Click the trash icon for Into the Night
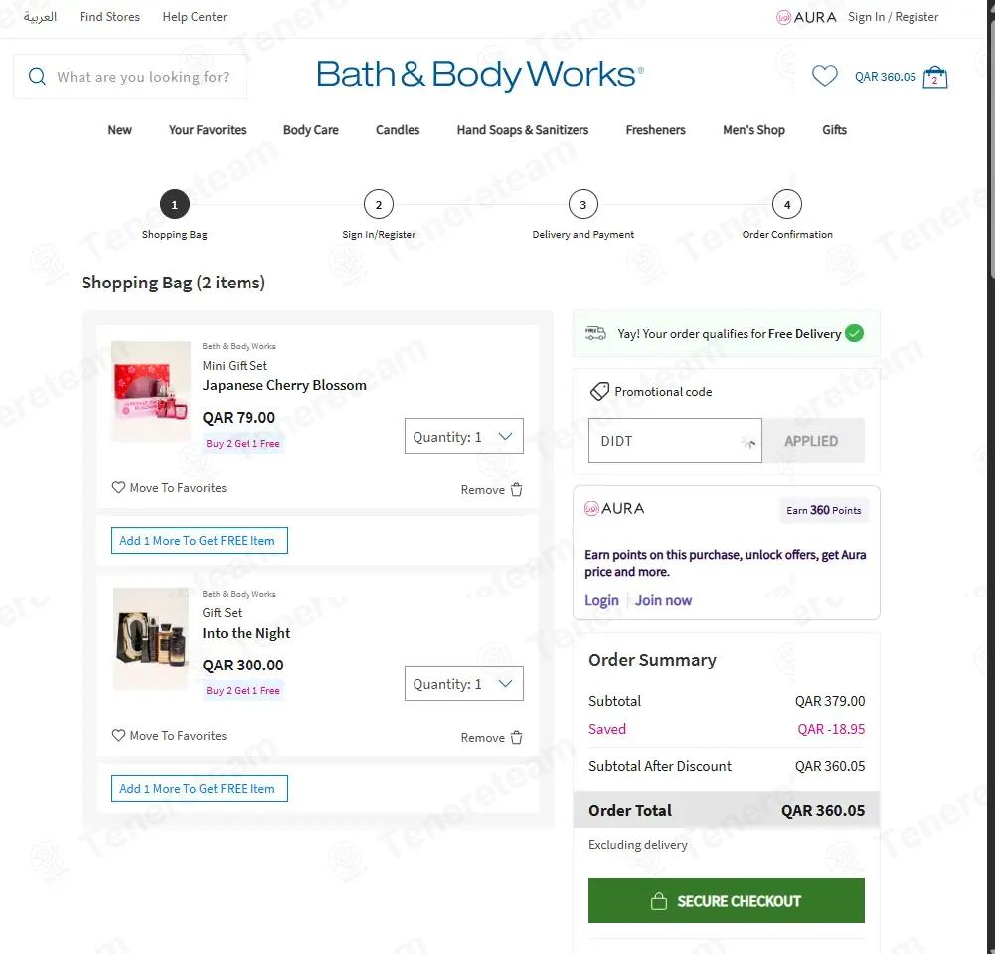The width and height of the screenshot is (995, 954). pyautogui.click(x=517, y=737)
